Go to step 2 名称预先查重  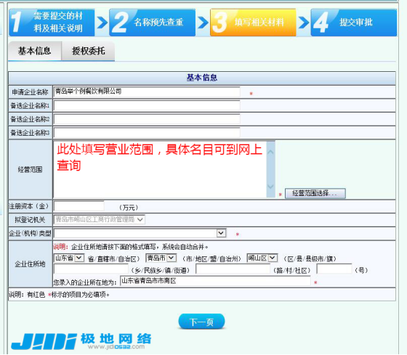pos(153,23)
